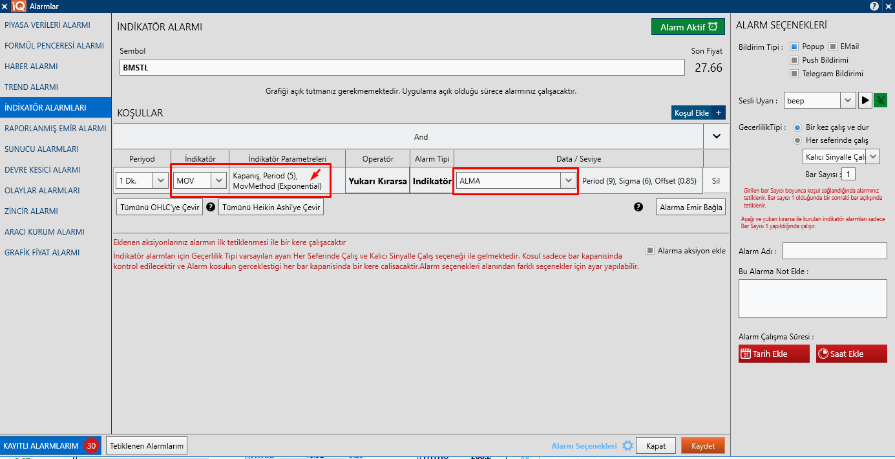Click help icon left of Alarma Emir Bağla

point(638,207)
